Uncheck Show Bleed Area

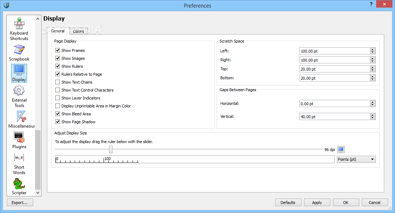click(x=58, y=114)
